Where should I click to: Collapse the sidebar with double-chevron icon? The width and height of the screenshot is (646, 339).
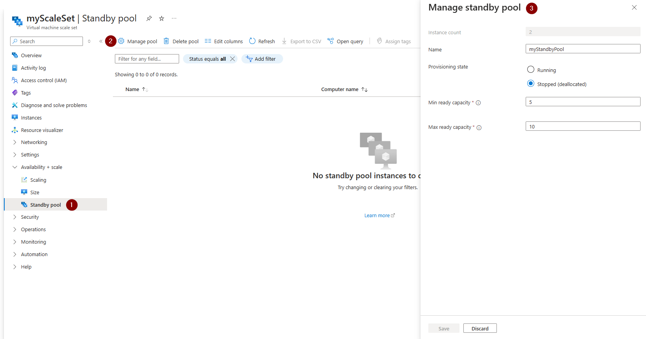101,41
